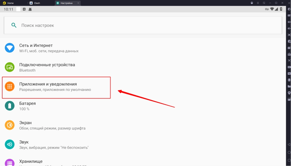The image size is (291, 166).
Task: Open the Хранилище storage entry
Action: 31,161
